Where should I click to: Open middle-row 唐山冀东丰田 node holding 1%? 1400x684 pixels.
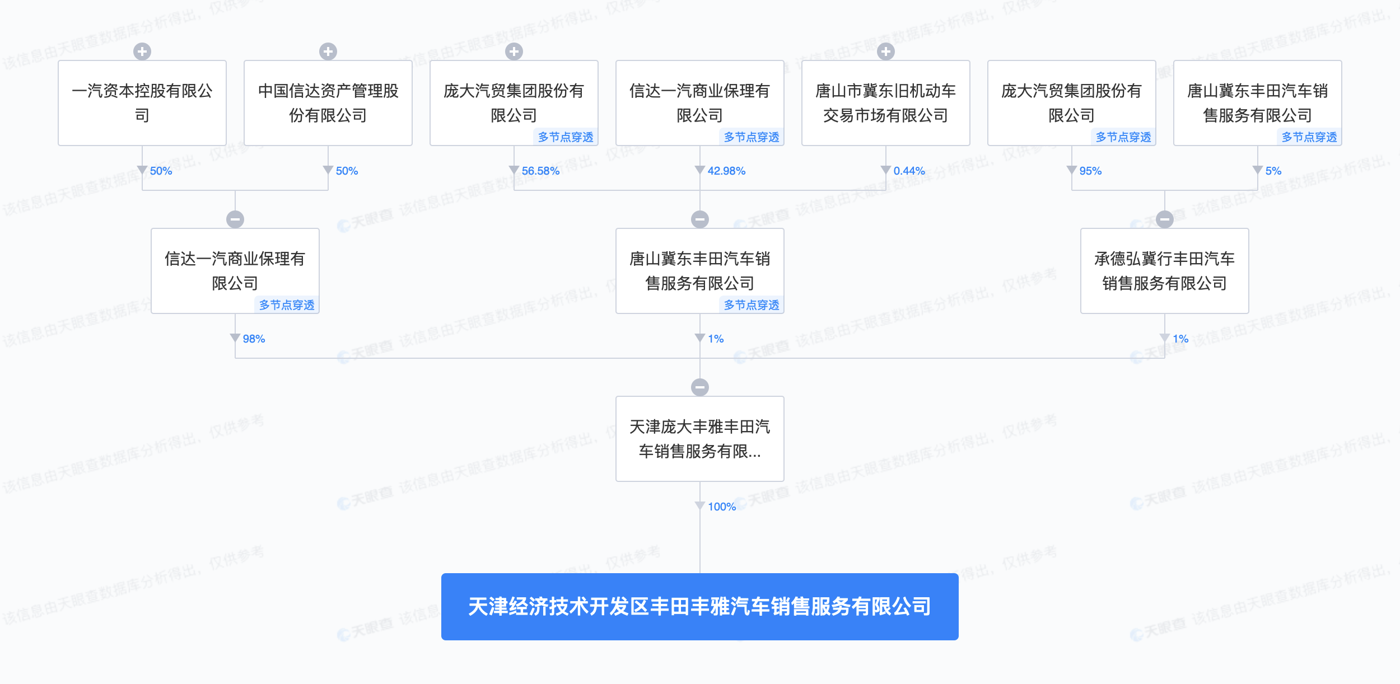pos(700,271)
